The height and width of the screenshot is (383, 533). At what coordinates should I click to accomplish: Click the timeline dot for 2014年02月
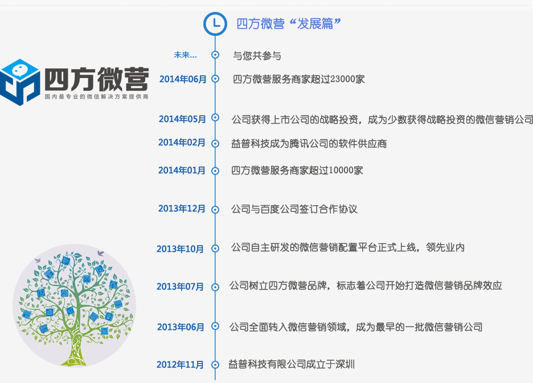(215, 144)
